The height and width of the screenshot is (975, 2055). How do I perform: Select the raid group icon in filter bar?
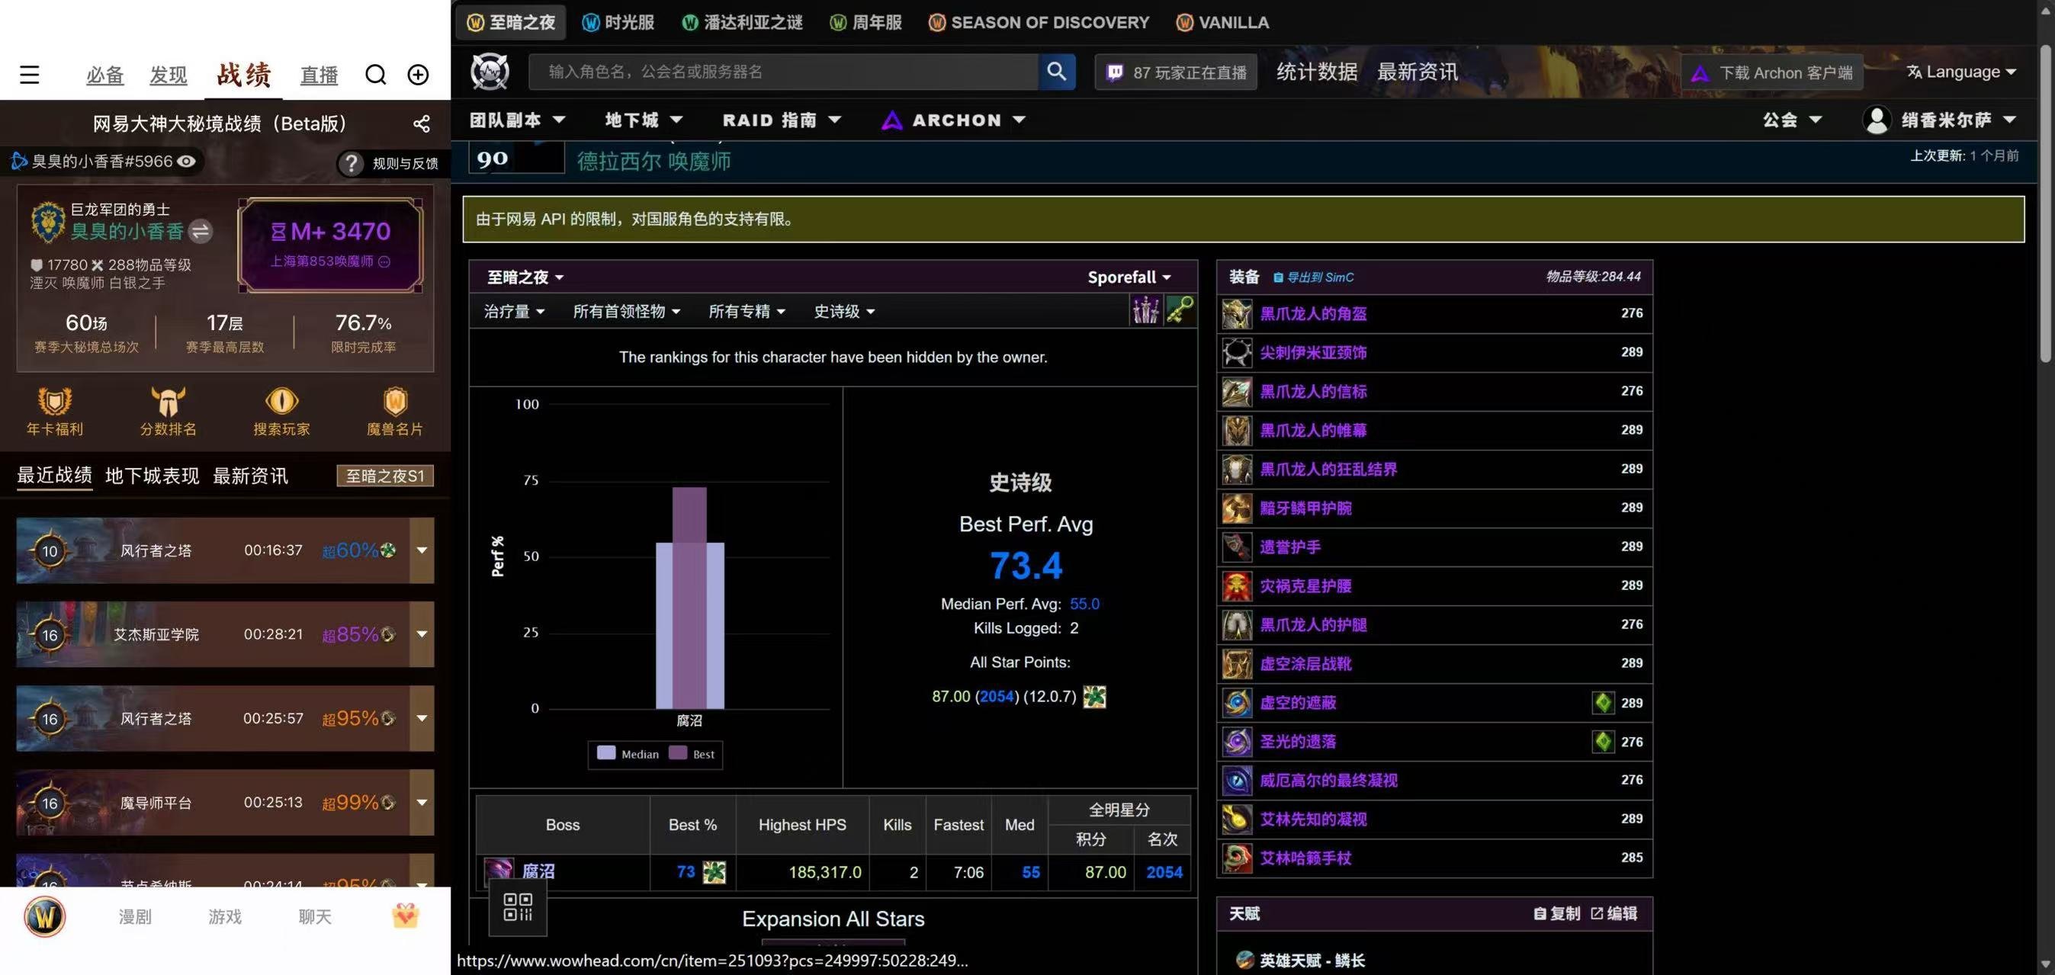coord(1145,310)
